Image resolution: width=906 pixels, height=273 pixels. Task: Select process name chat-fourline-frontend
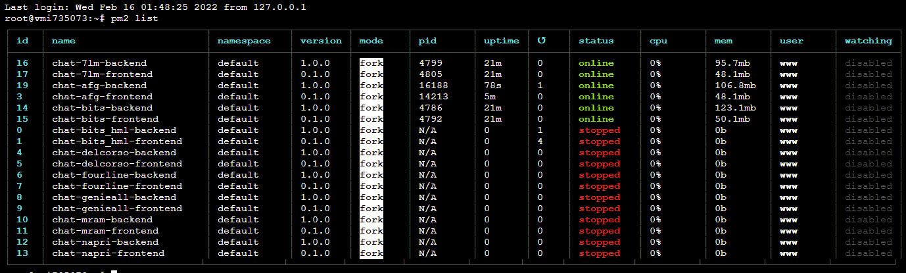[x=117, y=186]
